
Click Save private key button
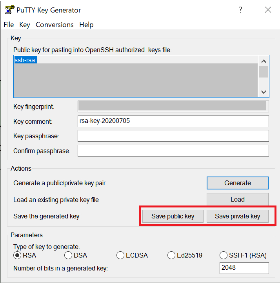pyautogui.click(x=238, y=216)
